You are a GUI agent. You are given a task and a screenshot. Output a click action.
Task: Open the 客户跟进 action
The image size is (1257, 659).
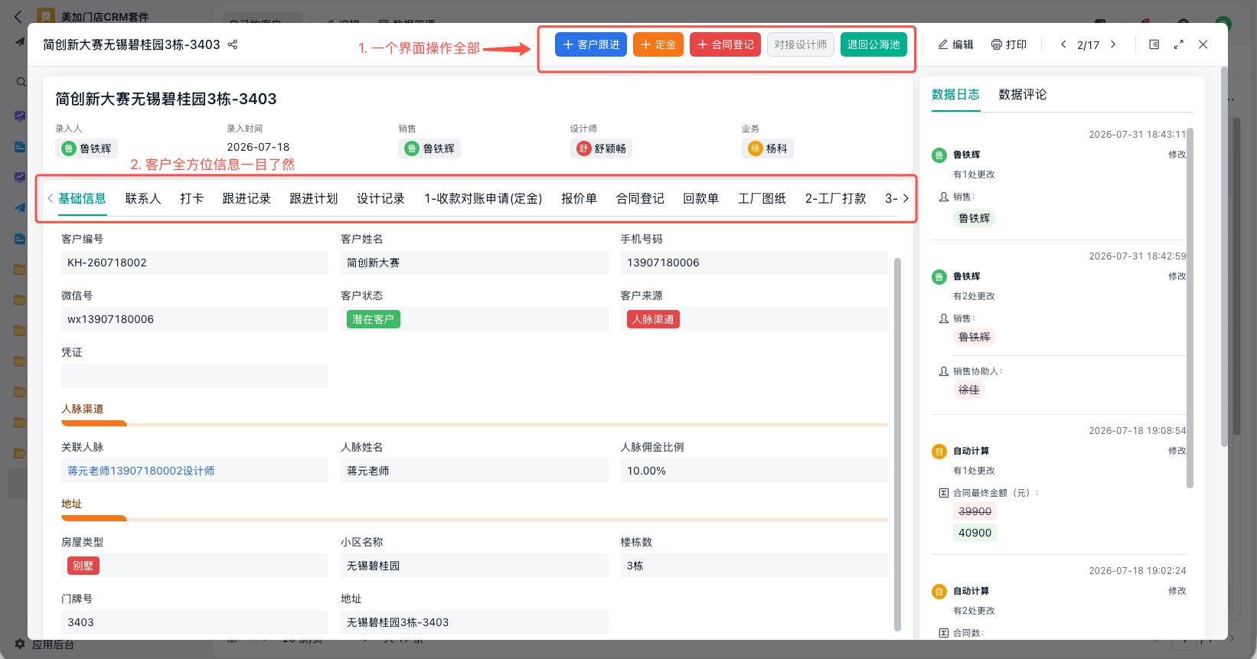click(x=591, y=44)
